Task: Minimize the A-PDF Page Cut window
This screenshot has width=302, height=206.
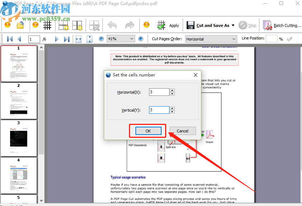Action: [265, 3]
